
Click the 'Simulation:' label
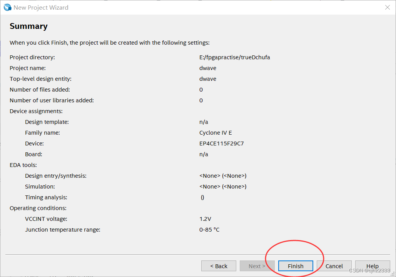coord(40,187)
